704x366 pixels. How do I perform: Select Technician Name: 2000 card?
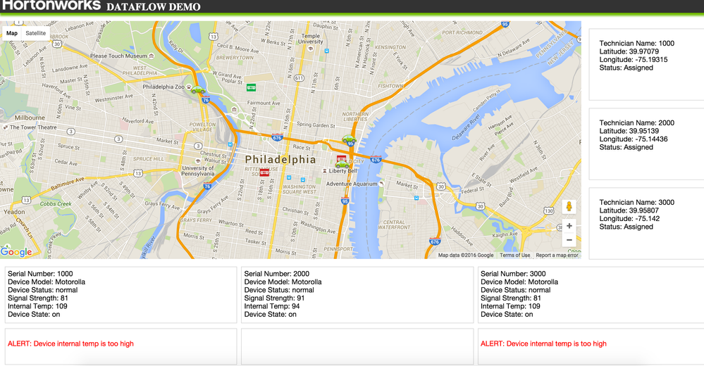coord(646,144)
